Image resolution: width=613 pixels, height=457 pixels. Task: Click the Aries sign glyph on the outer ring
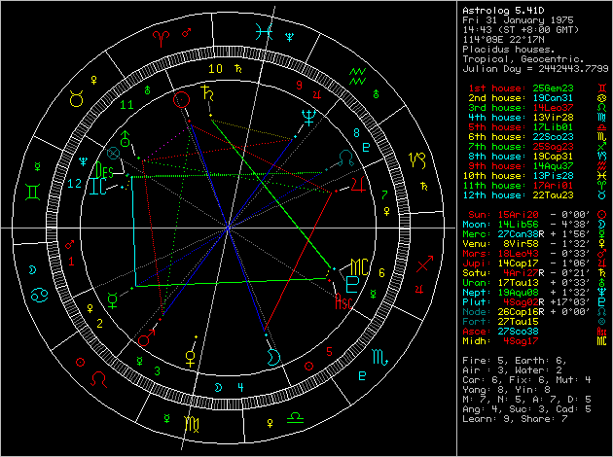(161, 39)
